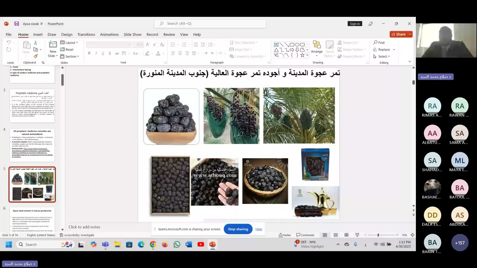
Task: Open the Shape Fill dropdown
Action: pos(348,43)
